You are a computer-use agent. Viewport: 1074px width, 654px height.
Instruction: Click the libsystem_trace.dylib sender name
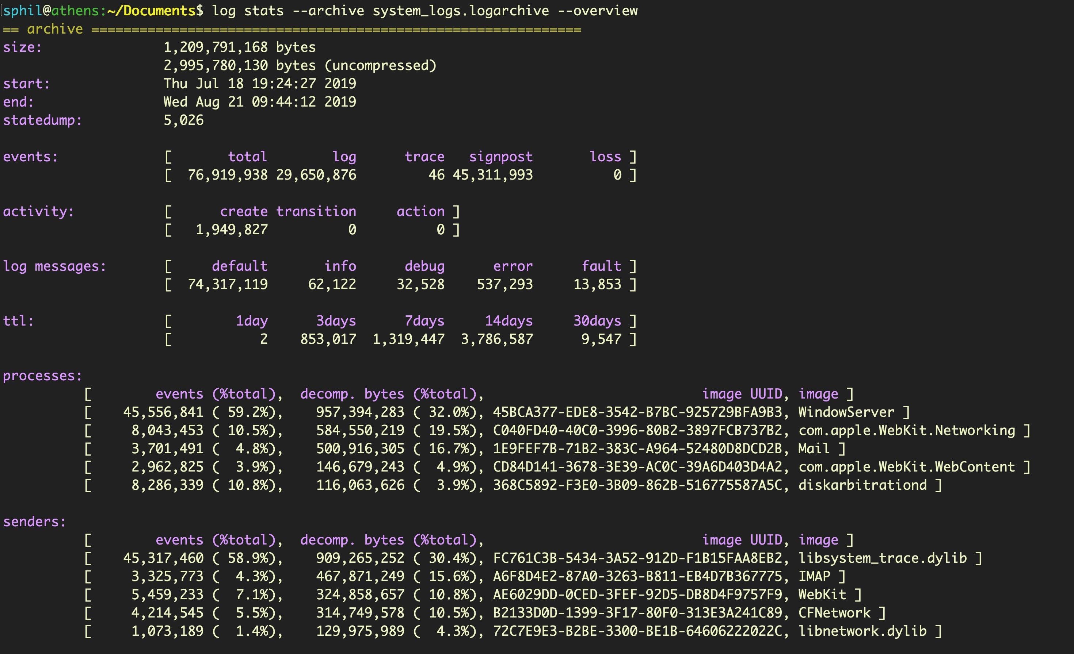(x=882, y=558)
